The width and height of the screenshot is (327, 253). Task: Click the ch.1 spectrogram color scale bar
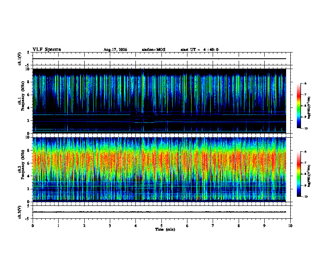click(x=299, y=106)
